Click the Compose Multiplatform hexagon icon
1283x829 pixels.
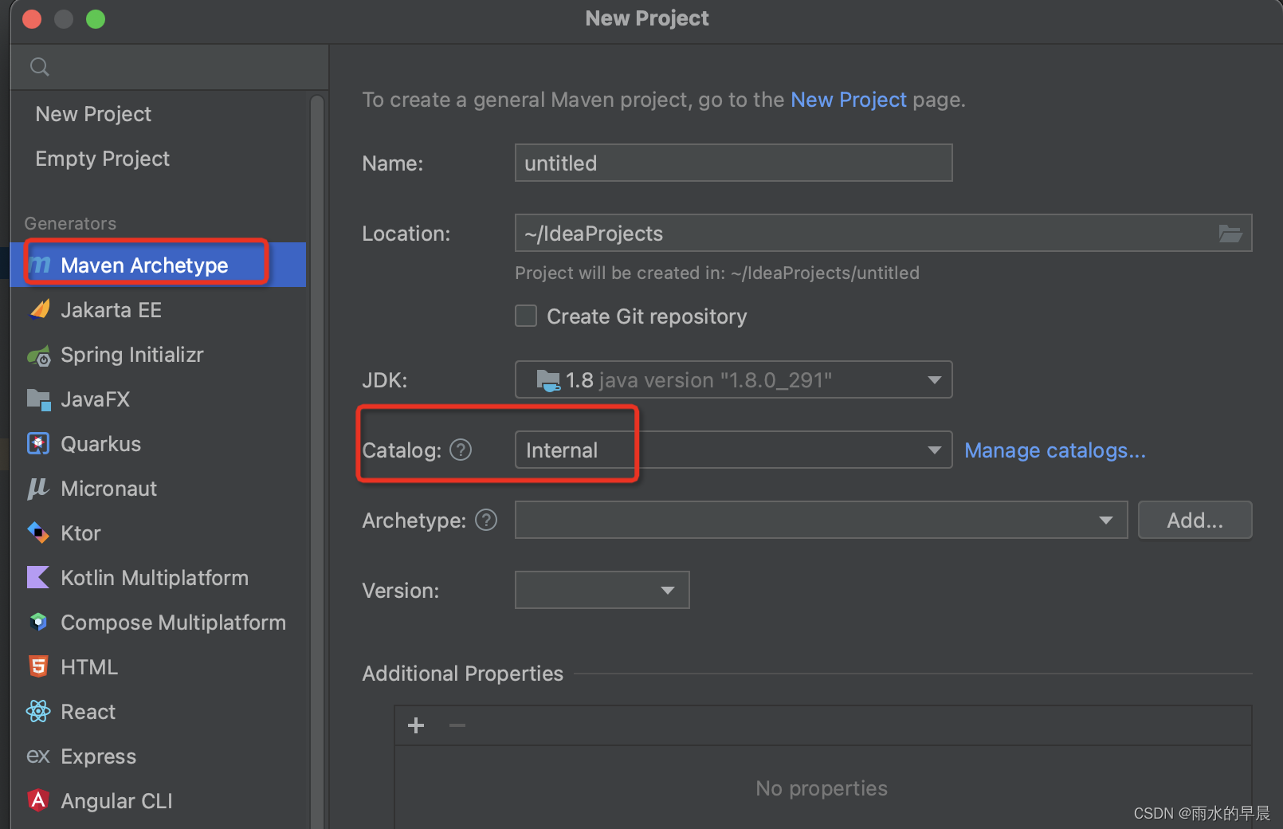38,622
